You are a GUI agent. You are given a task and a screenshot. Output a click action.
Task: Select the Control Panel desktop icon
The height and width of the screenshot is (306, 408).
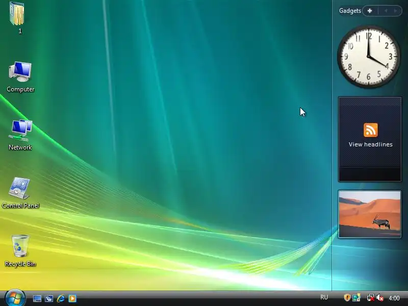pyautogui.click(x=20, y=193)
